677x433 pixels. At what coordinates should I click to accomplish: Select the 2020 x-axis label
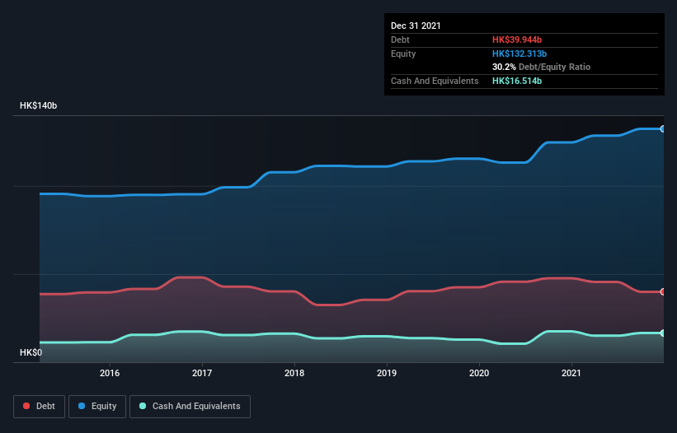click(x=479, y=373)
